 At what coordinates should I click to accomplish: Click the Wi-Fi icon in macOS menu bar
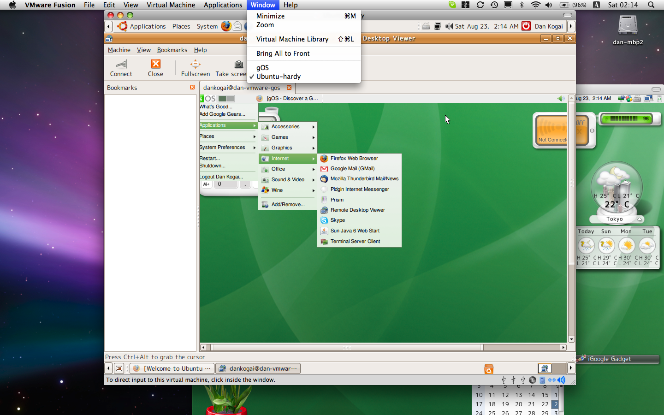point(535,5)
